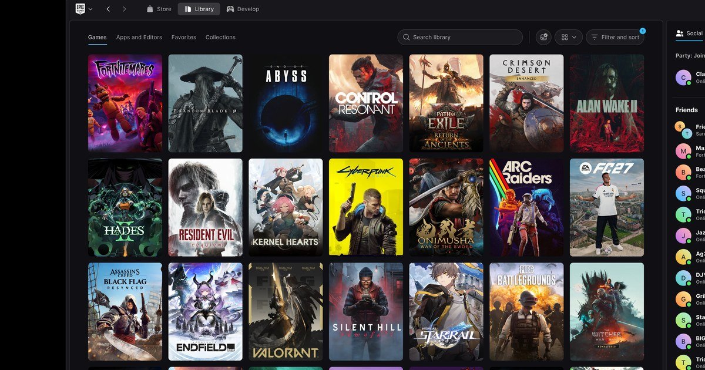The width and height of the screenshot is (705, 370).
Task: Open The Witcher Remastered cover
Action: pos(607,311)
